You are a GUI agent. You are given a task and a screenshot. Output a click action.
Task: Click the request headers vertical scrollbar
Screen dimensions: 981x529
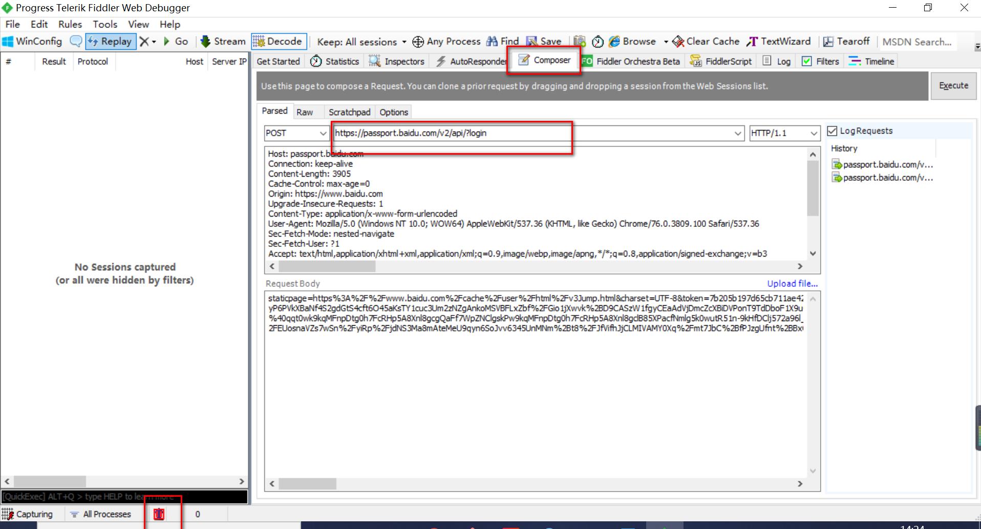813,203
